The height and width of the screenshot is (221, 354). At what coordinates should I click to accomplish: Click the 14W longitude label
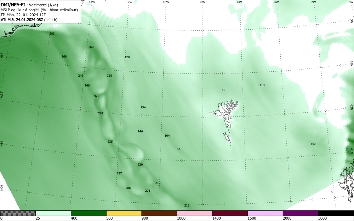coord(92,2)
